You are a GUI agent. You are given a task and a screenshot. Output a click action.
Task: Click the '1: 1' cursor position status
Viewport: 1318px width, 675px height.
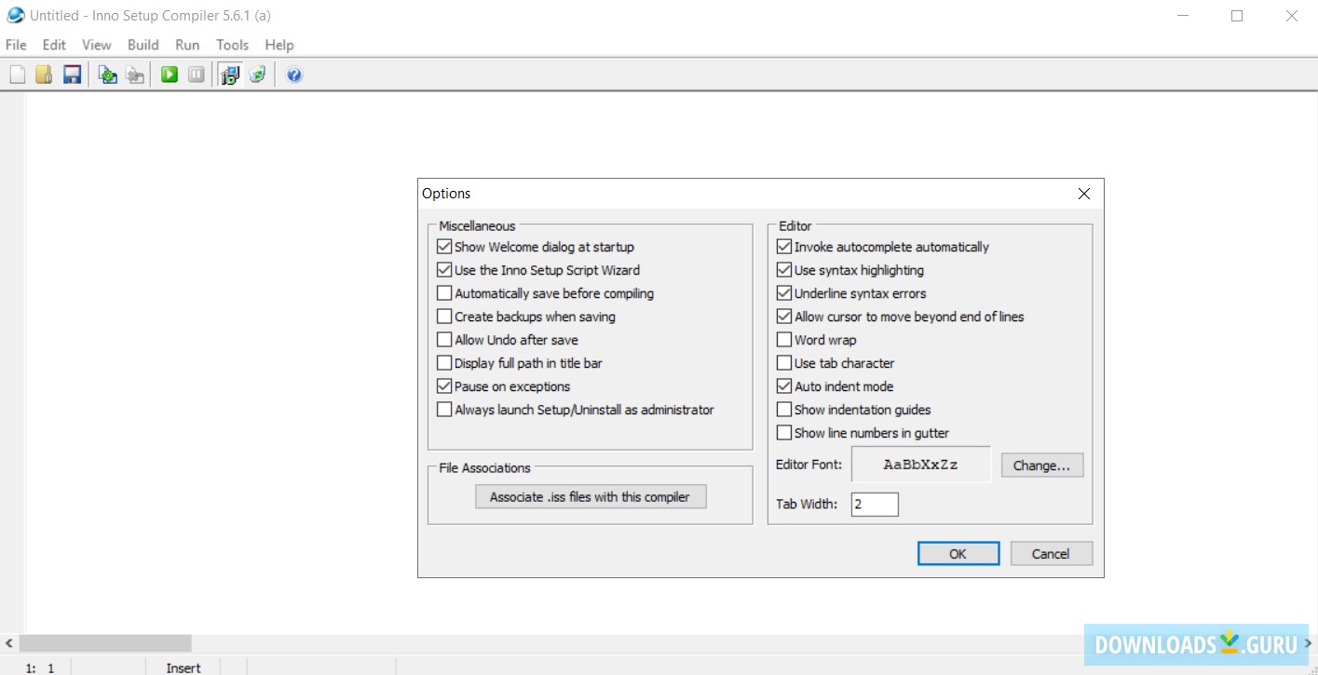click(40, 668)
